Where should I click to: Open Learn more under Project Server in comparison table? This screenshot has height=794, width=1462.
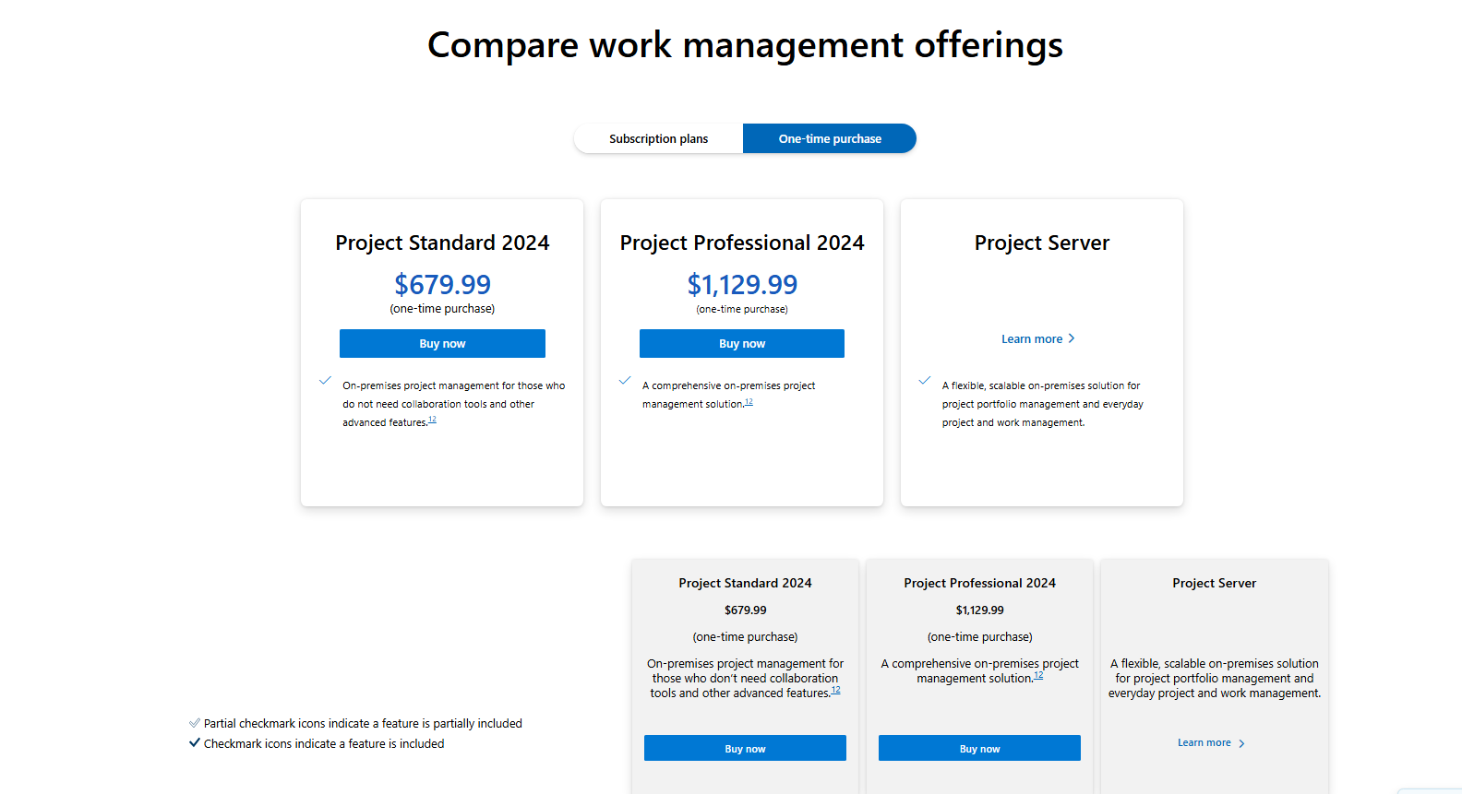tap(1211, 742)
